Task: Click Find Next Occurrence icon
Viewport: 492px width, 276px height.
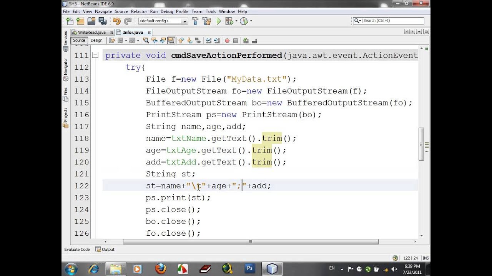Action: [163, 40]
